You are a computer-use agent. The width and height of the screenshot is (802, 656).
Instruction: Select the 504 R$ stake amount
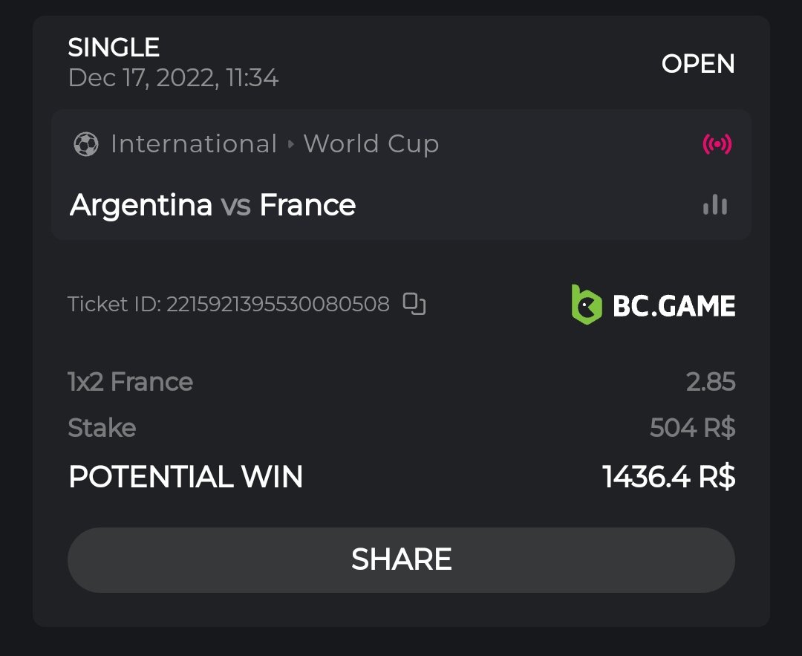[692, 428]
